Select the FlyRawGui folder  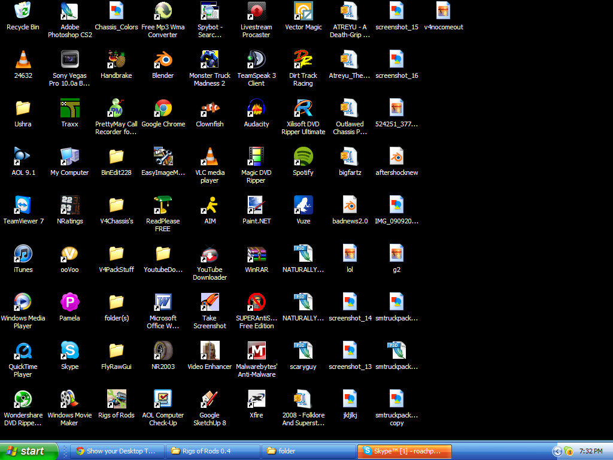[x=117, y=350]
